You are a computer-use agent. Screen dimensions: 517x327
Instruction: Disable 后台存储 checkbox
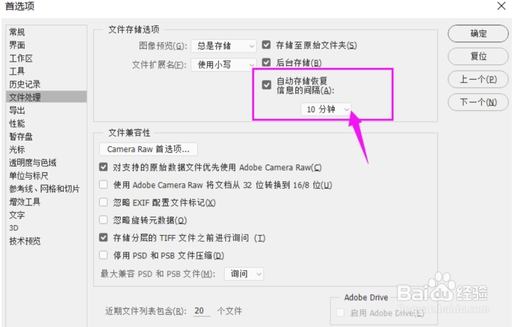(x=266, y=62)
